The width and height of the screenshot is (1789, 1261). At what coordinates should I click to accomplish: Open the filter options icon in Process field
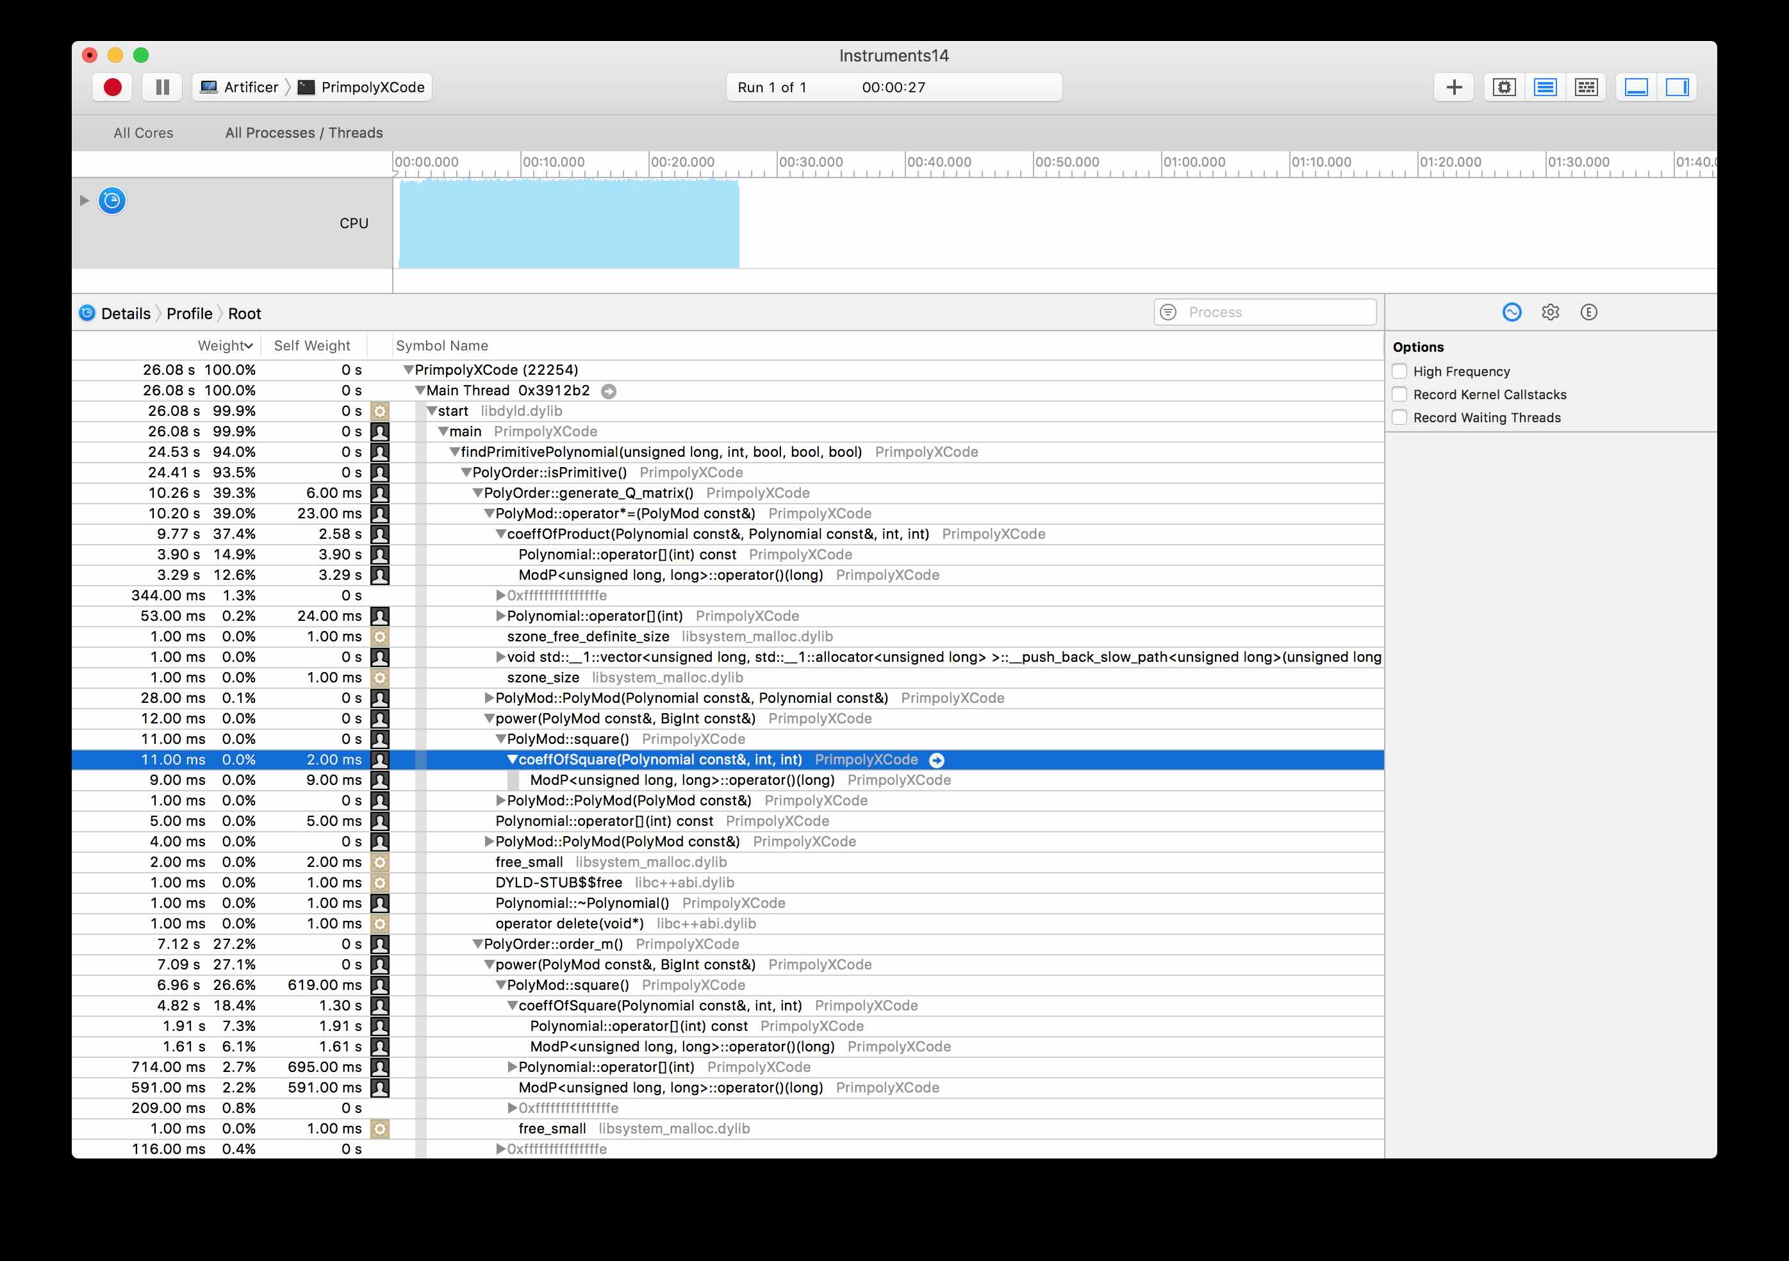pyautogui.click(x=1168, y=313)
